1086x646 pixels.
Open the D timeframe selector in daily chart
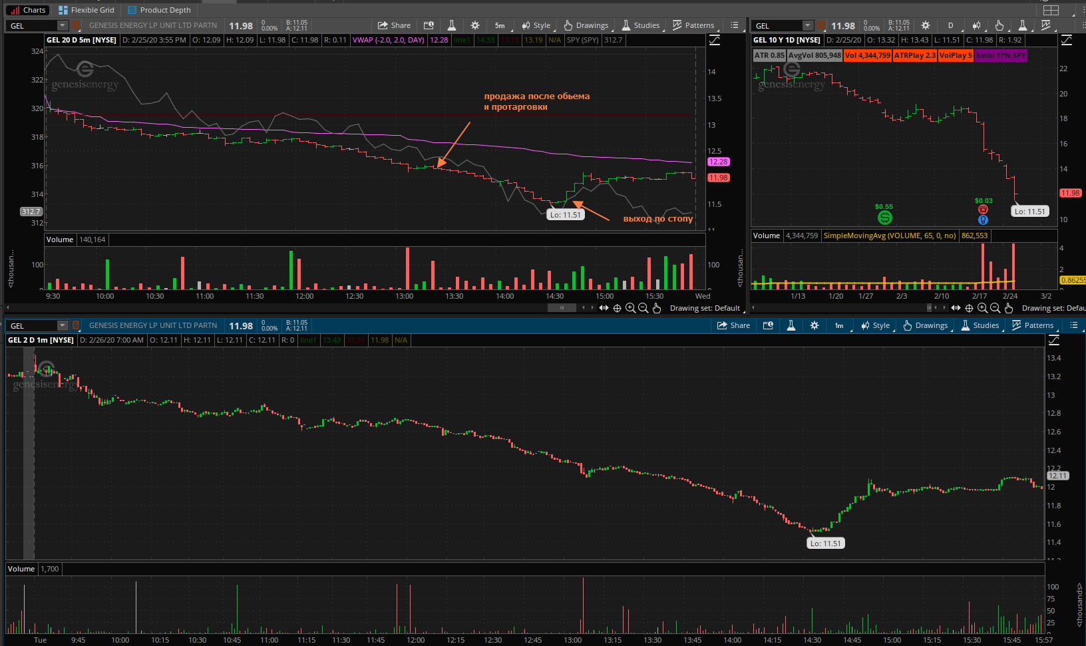pos(951,25)
